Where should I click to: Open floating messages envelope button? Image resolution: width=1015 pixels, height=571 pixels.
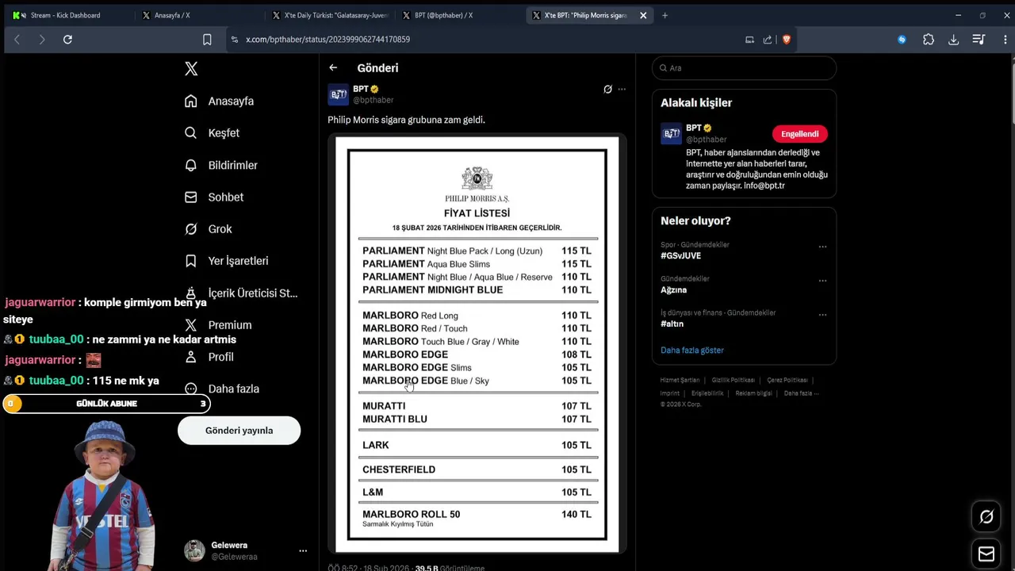[x=986, y=554]
